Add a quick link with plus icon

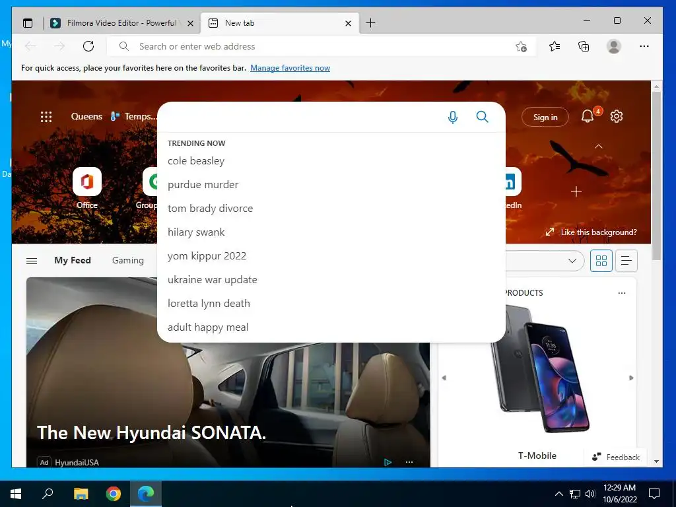point(576,191)
